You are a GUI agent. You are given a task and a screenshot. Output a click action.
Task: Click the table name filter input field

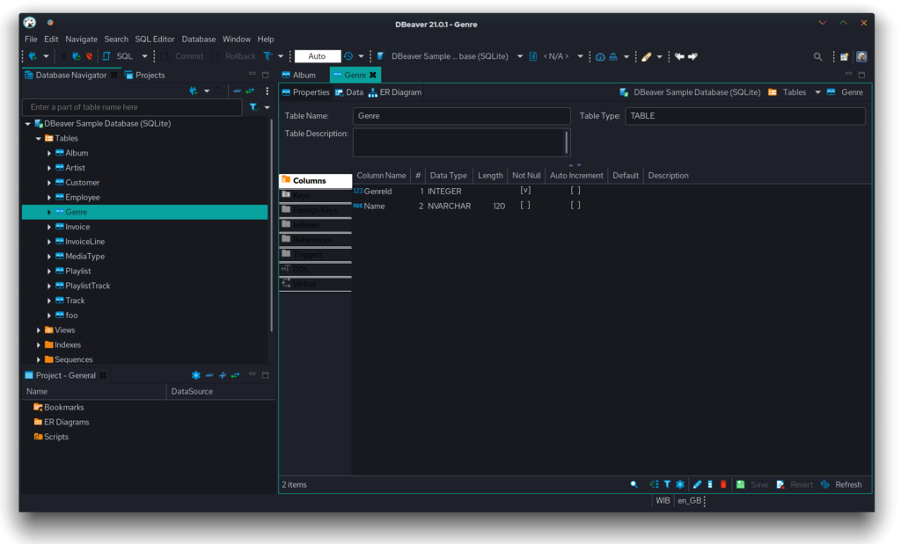(x=132, y=107)
